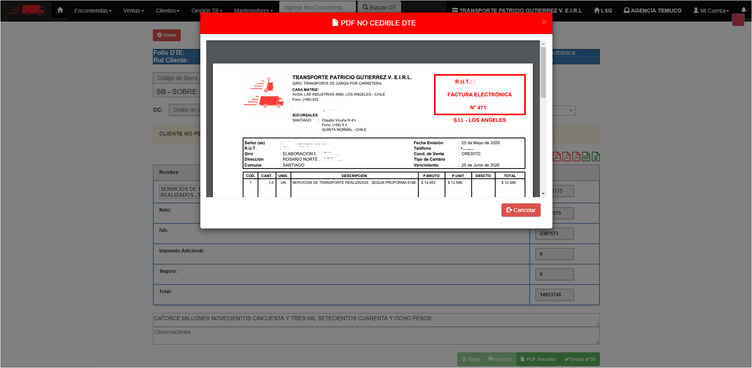The height and width of the screenshot is (368, 752).
Task: Click the Impuesto Adicional value field
Action: coord(554,254)
